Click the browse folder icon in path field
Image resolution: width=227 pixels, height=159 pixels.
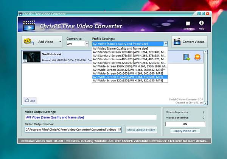pos(120,129)
